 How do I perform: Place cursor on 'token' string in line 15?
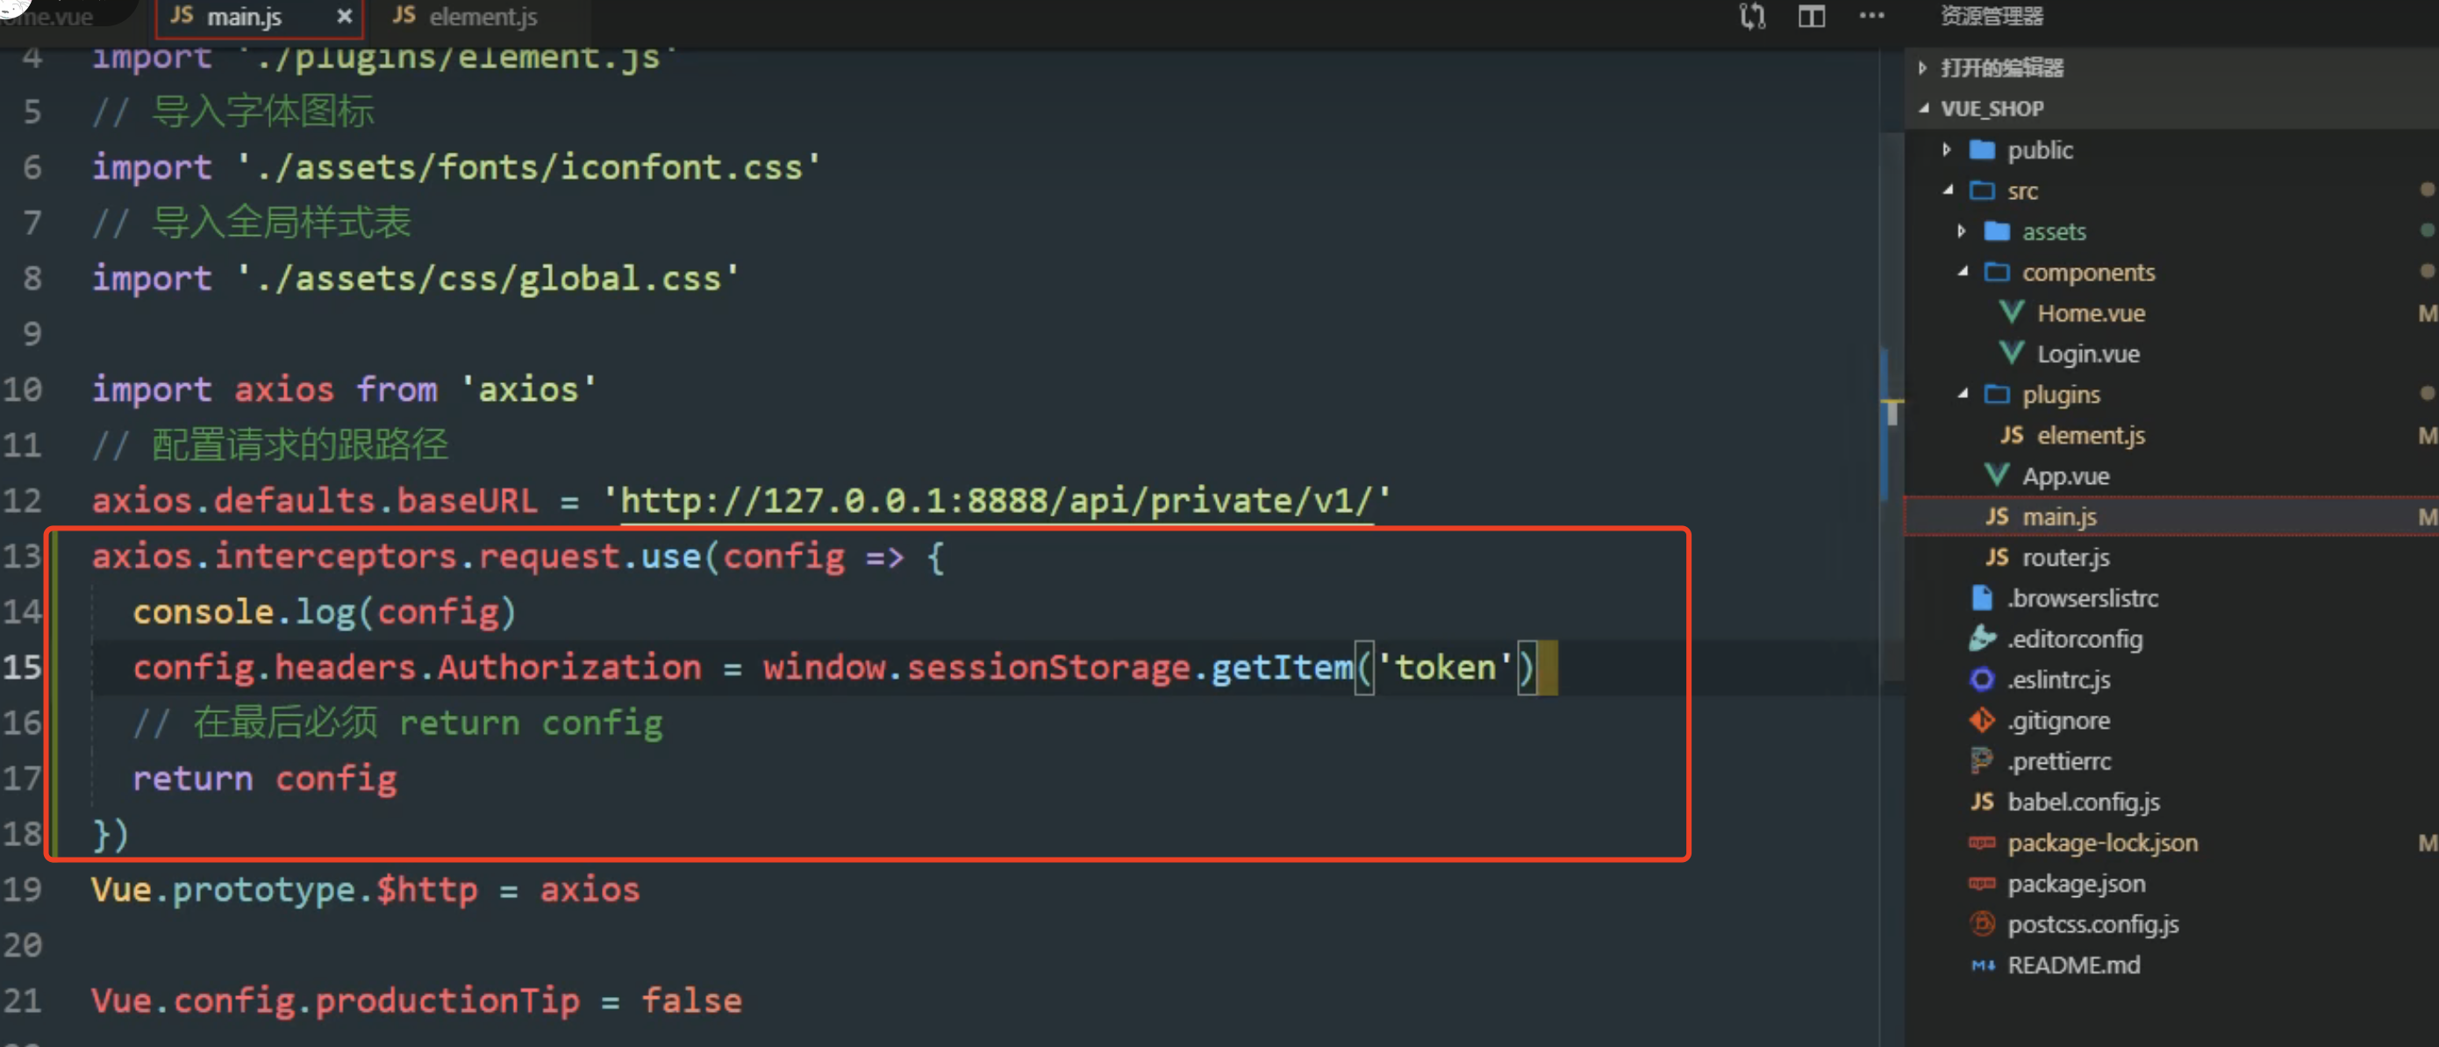point(1444,666)
